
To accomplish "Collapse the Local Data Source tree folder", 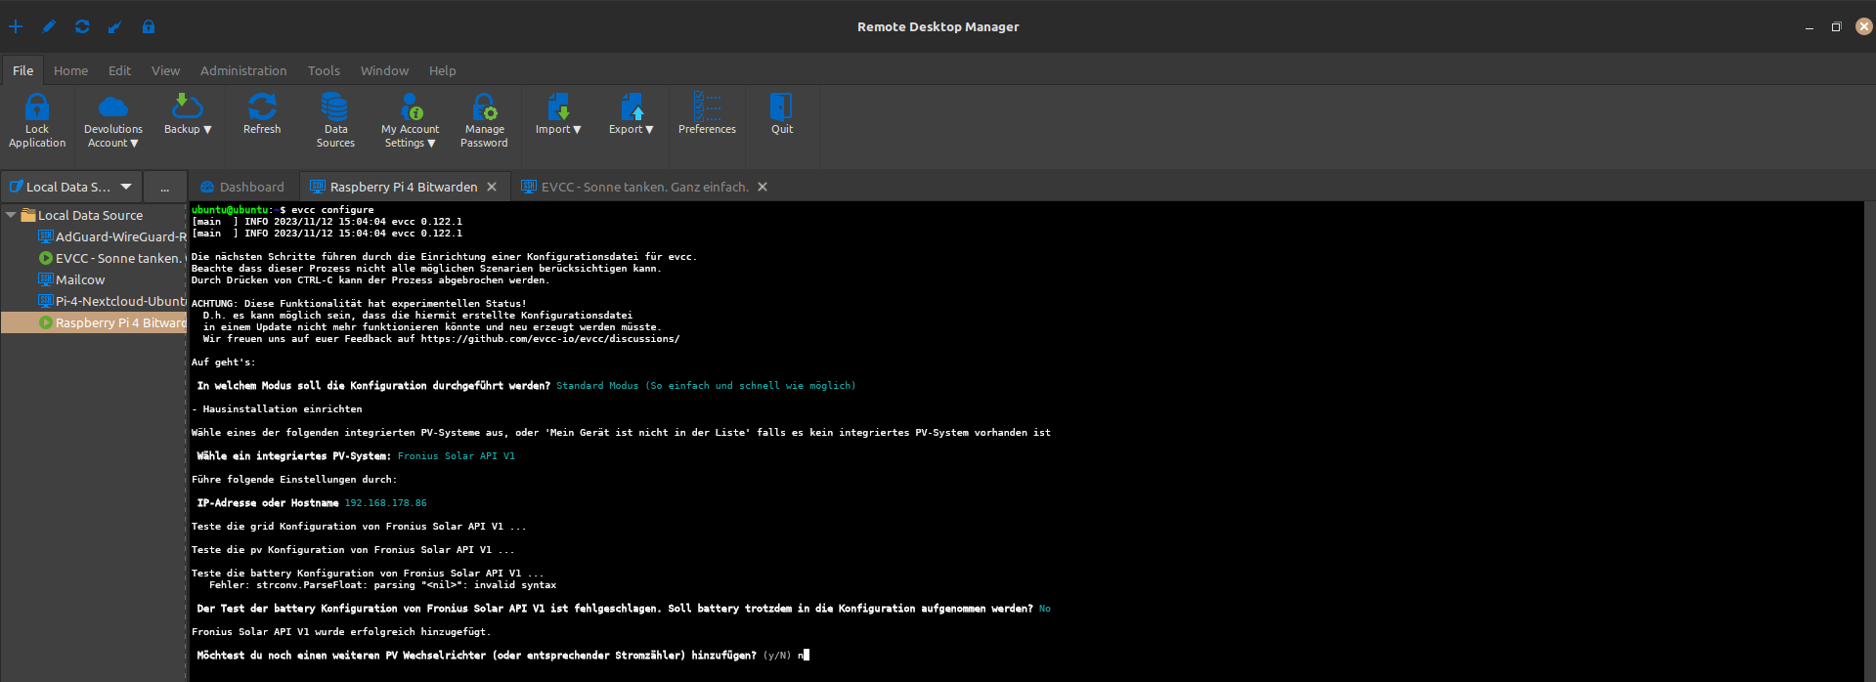I will 11,215.
